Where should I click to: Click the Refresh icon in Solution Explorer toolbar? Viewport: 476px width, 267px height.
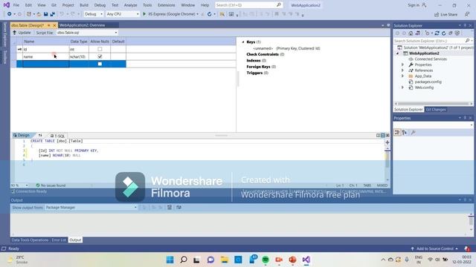click(x=444, y=33)
